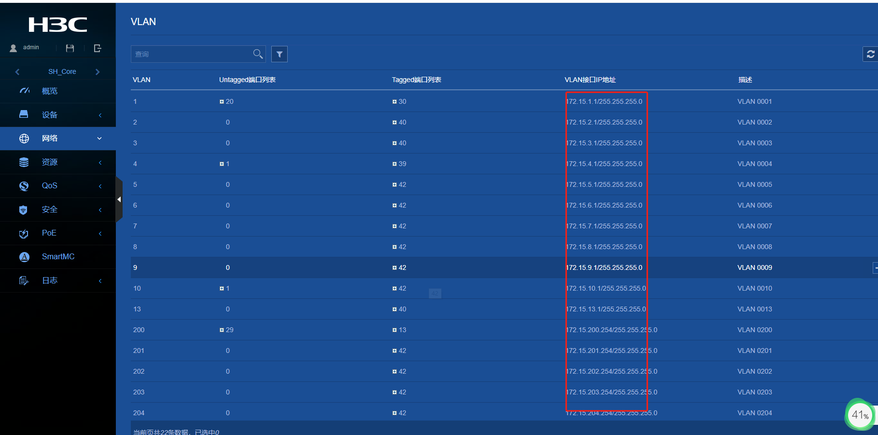The height and width of the screenshot is (435, 878).
Task: Collapse the 网络 menu chevron
Action: click(99, 139)
